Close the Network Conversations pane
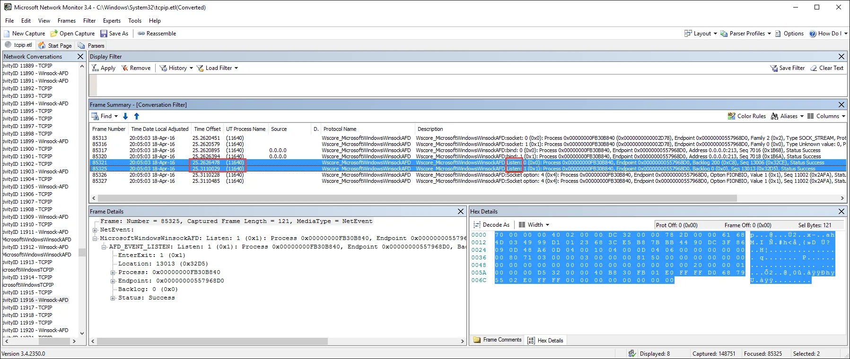The image size is (850, 359). [80, 57]
